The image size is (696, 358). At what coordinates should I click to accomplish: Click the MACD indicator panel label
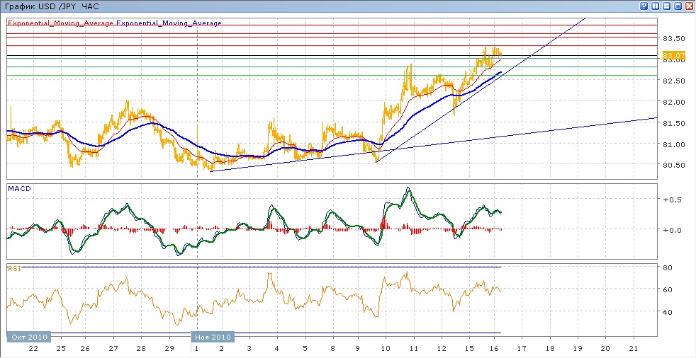[x=18, y=189]
